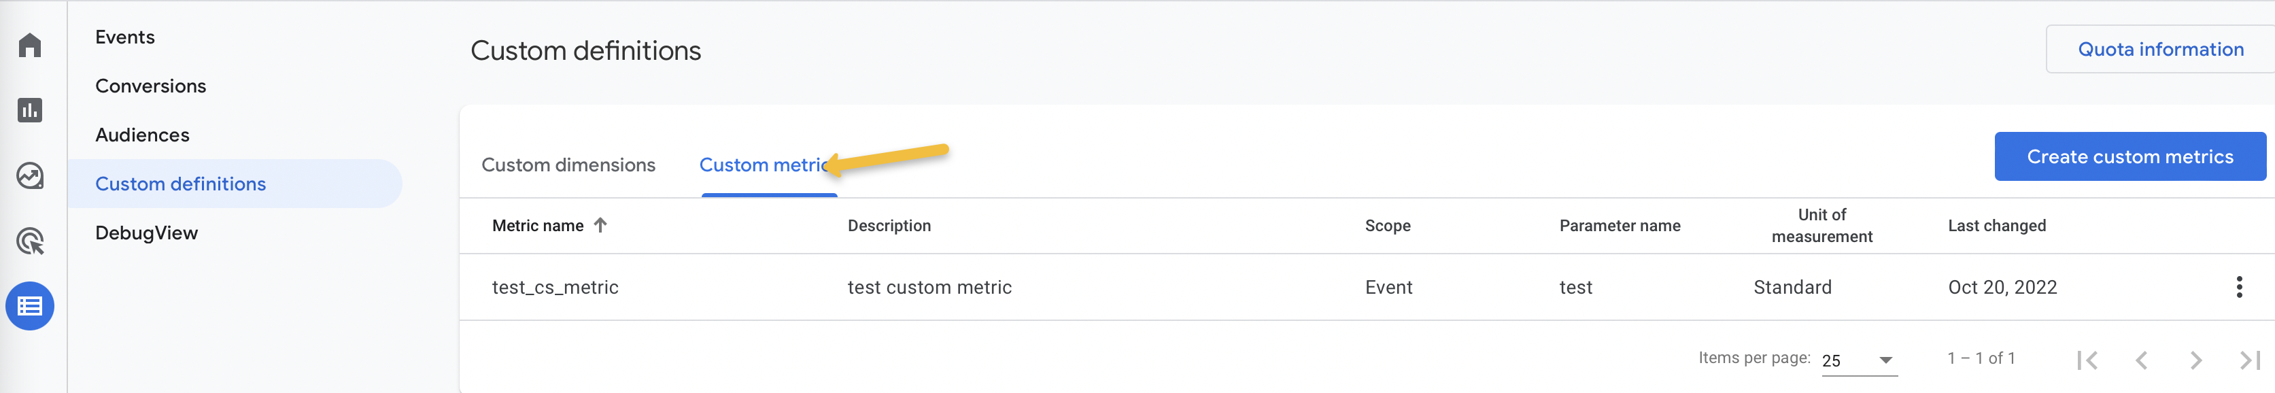2275x393 pixels.
Task: Open Quota information
Action: (2160, 50)
